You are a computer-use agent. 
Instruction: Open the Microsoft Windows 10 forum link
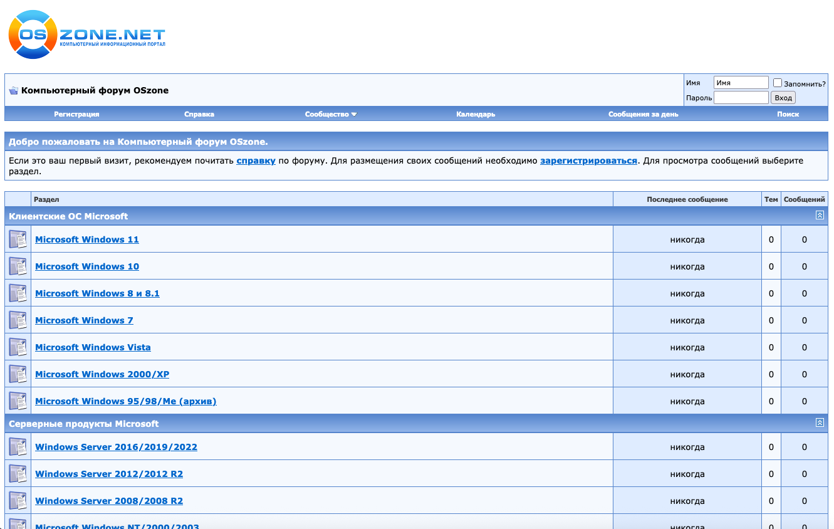(x=87, y=266)
